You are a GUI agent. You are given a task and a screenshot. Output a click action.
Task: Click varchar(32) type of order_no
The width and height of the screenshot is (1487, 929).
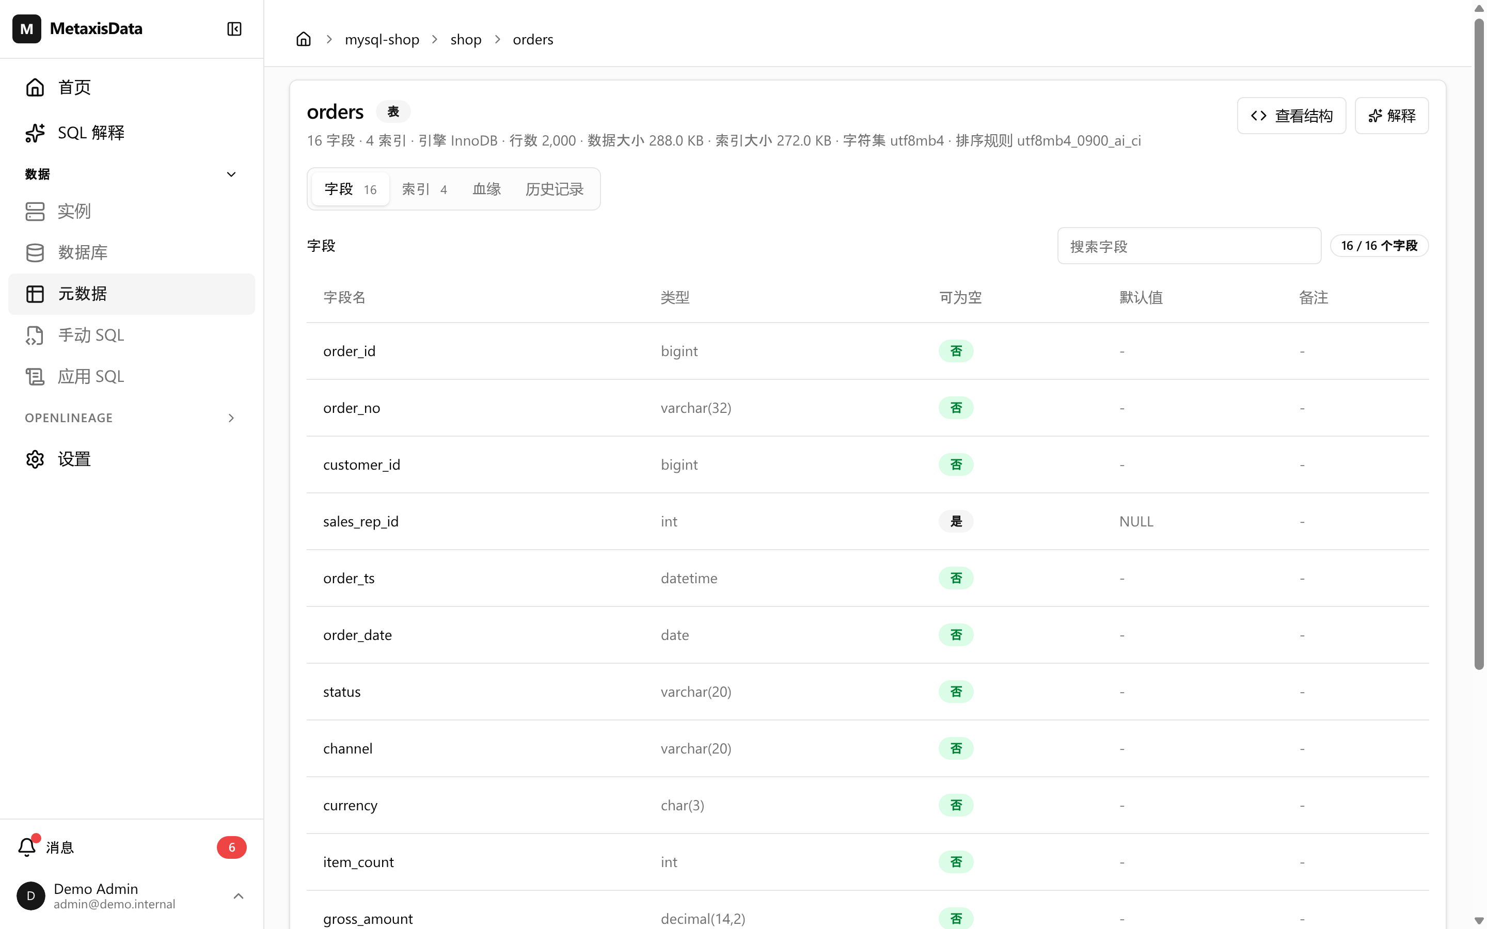coord(695,408)
